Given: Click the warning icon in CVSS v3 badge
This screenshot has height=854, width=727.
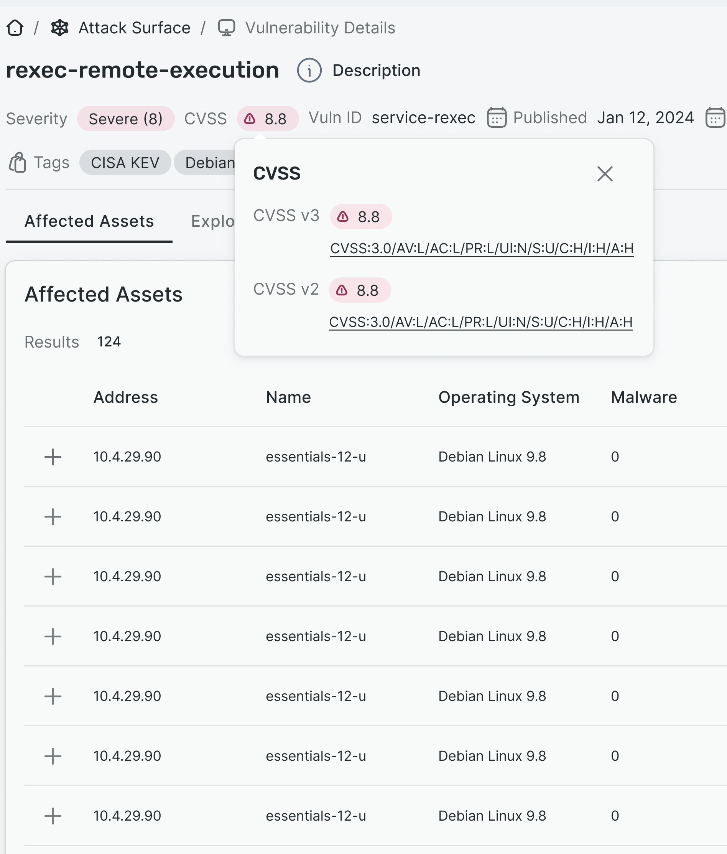Looking at the screenshot, I should tap(343, 216).
